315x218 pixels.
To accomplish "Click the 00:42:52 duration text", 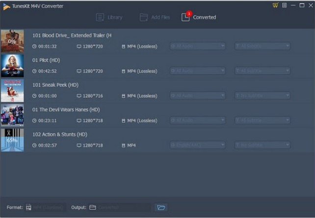I will tap(48, 71).
